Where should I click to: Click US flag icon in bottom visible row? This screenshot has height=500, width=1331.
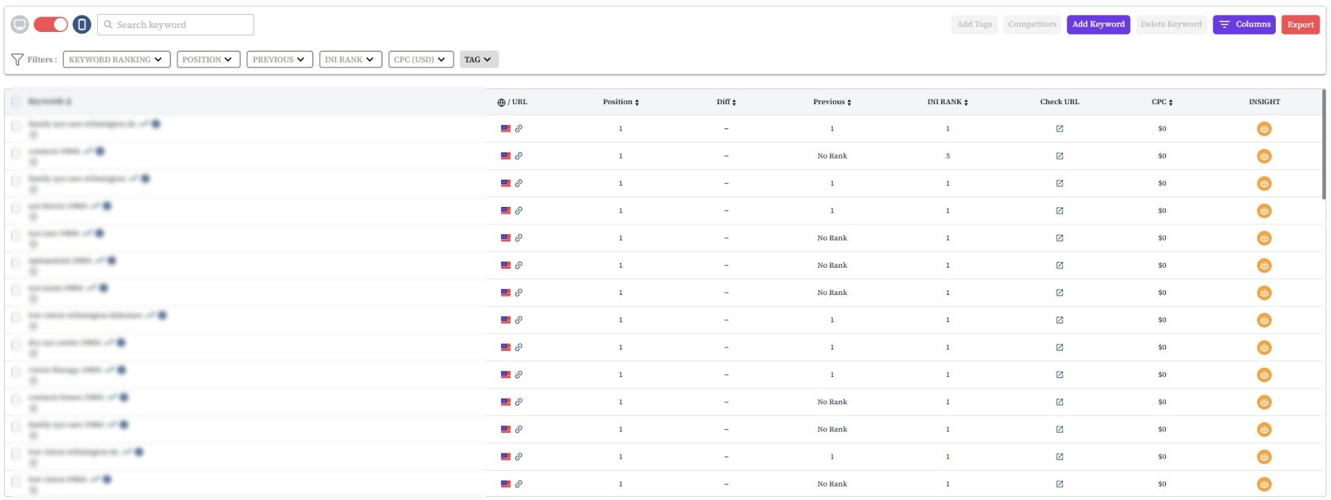tap(506, 485)
